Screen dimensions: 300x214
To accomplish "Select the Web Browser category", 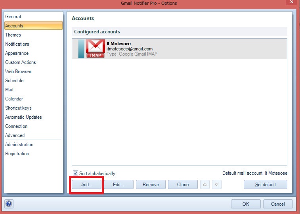I will 18,71.
